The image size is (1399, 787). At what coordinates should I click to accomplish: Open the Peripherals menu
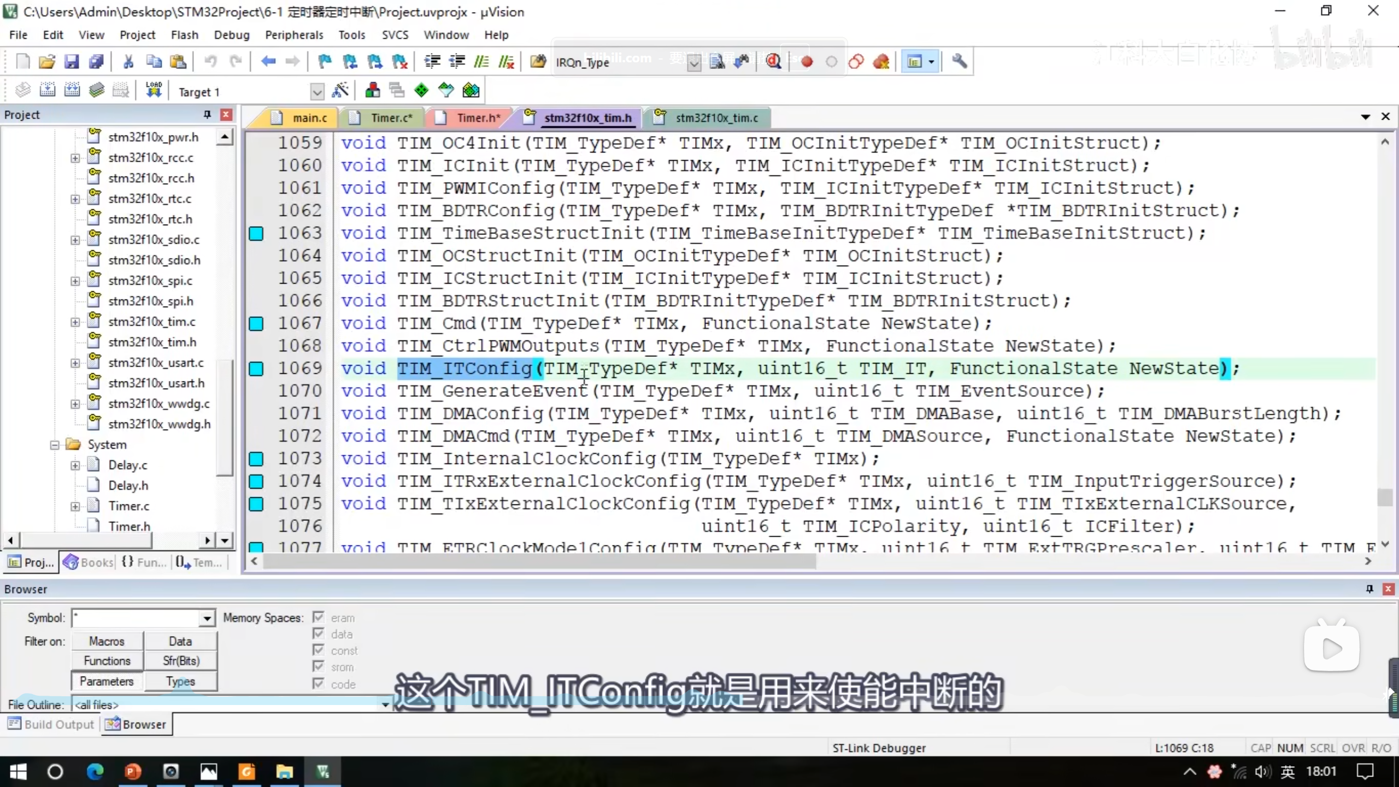point(294,35)
